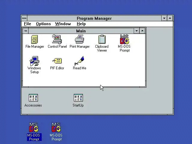The width and height of the screenshot is (192, 144).
Task: Click the Program Manager title bar
Action: pyautogui.click(x=94, y=18)
